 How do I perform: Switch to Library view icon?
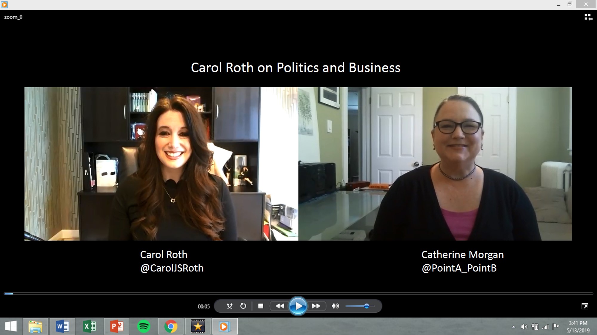click(588, 17)
